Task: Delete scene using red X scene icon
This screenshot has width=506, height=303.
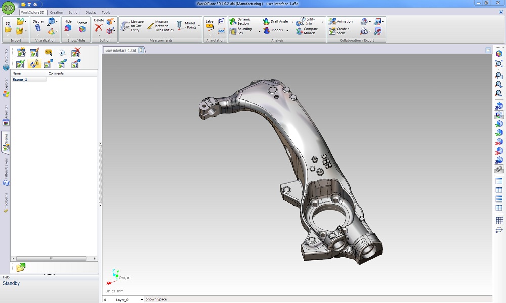Action: pos(76,52)
